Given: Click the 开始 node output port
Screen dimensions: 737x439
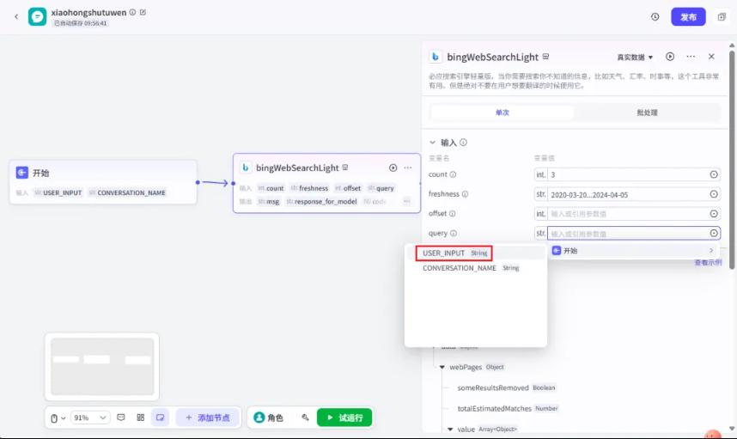Looking at the screenshot, I should tap(198, 182).
